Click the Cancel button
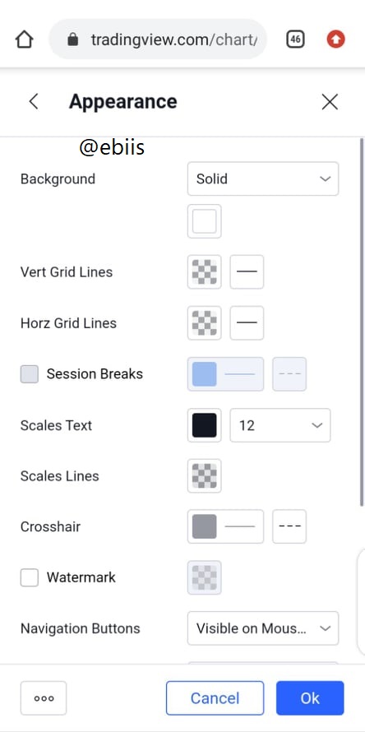Image resolution: width=365 pixels, height=732 pixels. [215, 698]
